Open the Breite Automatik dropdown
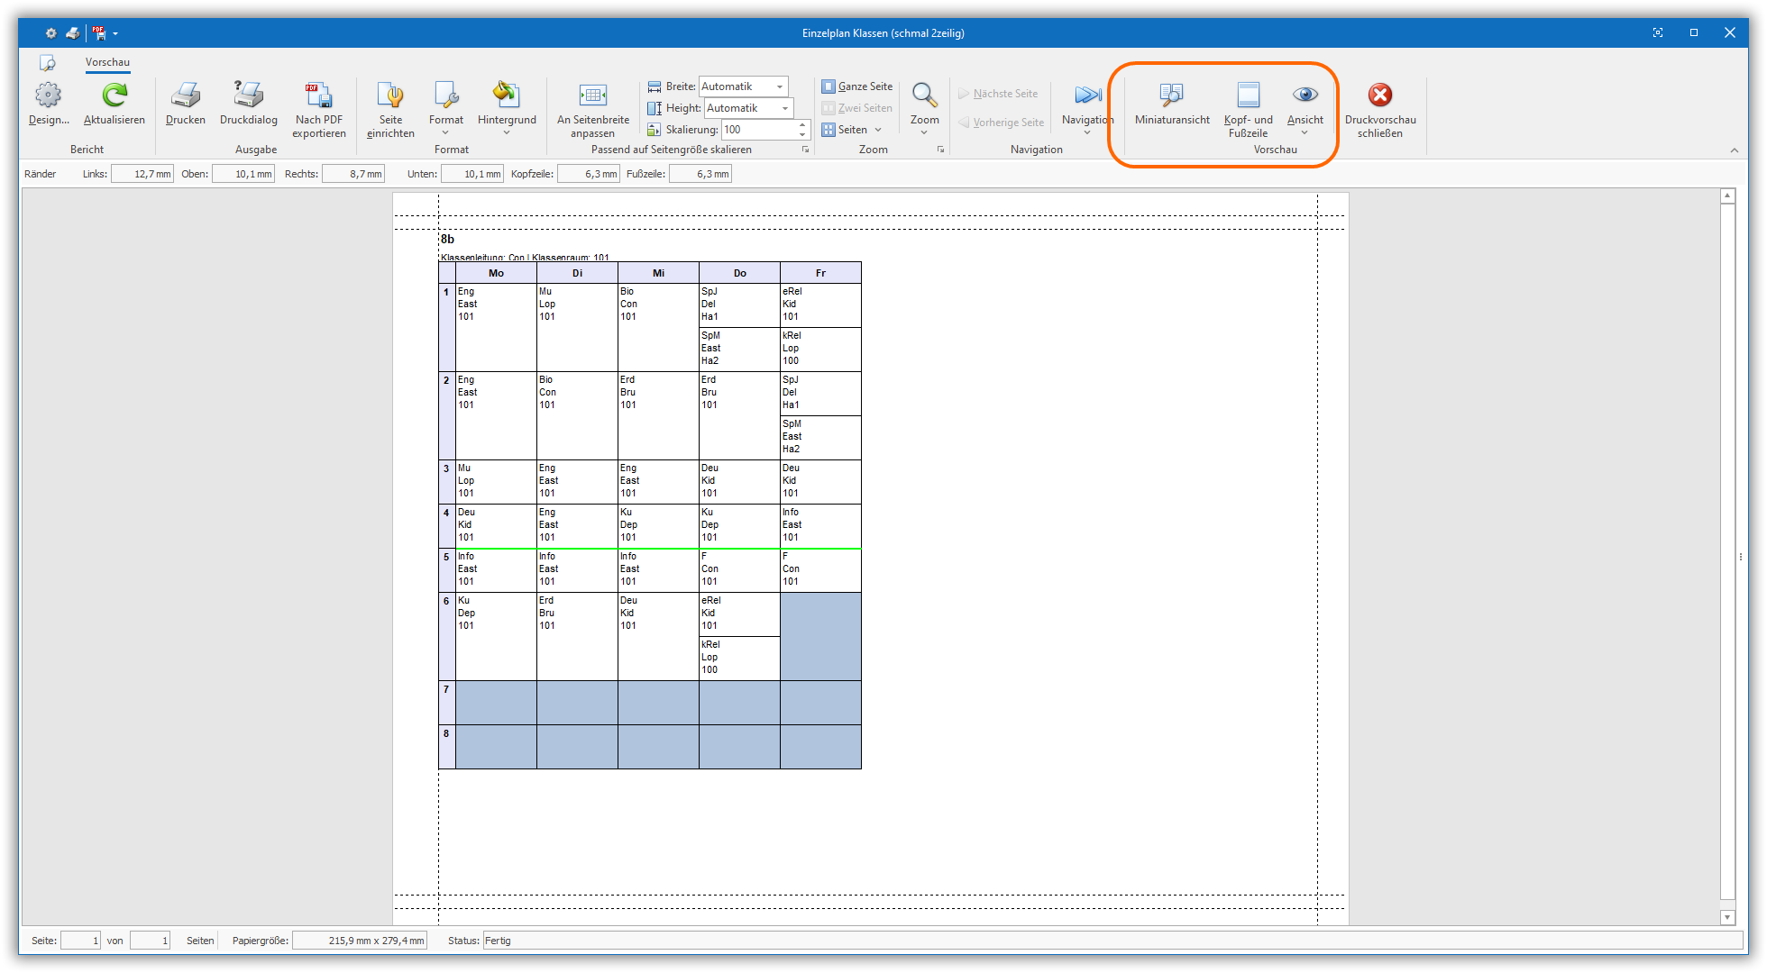This screenshot has width=1767, height=973. (780, 86)
